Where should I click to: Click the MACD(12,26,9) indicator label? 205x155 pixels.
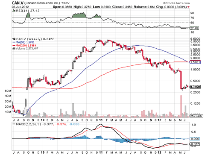[x=28, y=124]
